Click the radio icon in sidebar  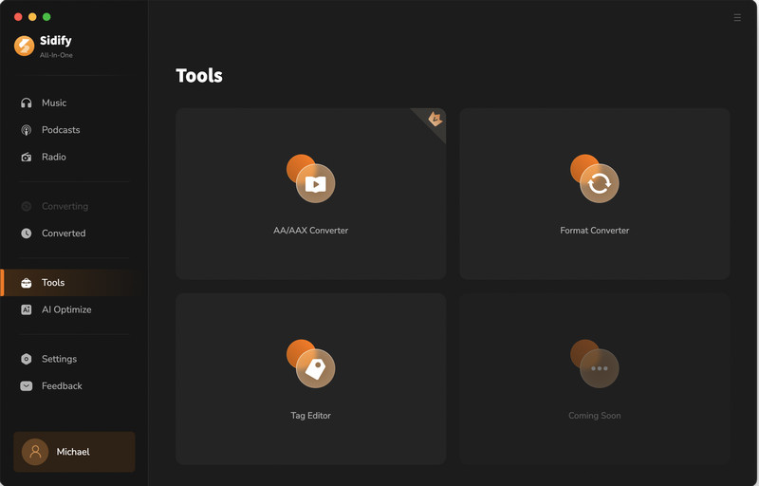(x=27, y=157)
